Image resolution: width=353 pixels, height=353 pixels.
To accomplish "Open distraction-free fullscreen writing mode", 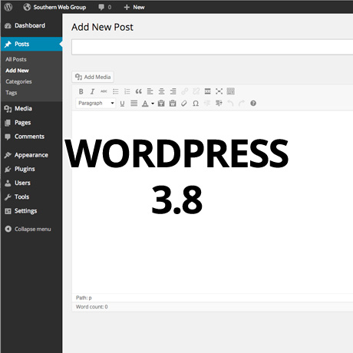I will click(219, 91).
